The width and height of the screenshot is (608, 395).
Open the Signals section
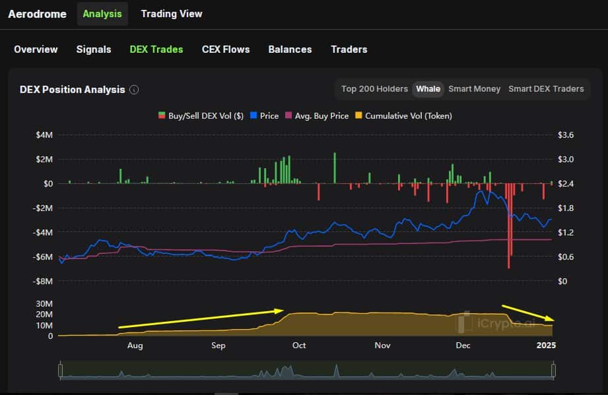tap(94, 49)
